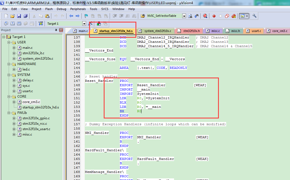Kill all breakpoints icon

234,16
